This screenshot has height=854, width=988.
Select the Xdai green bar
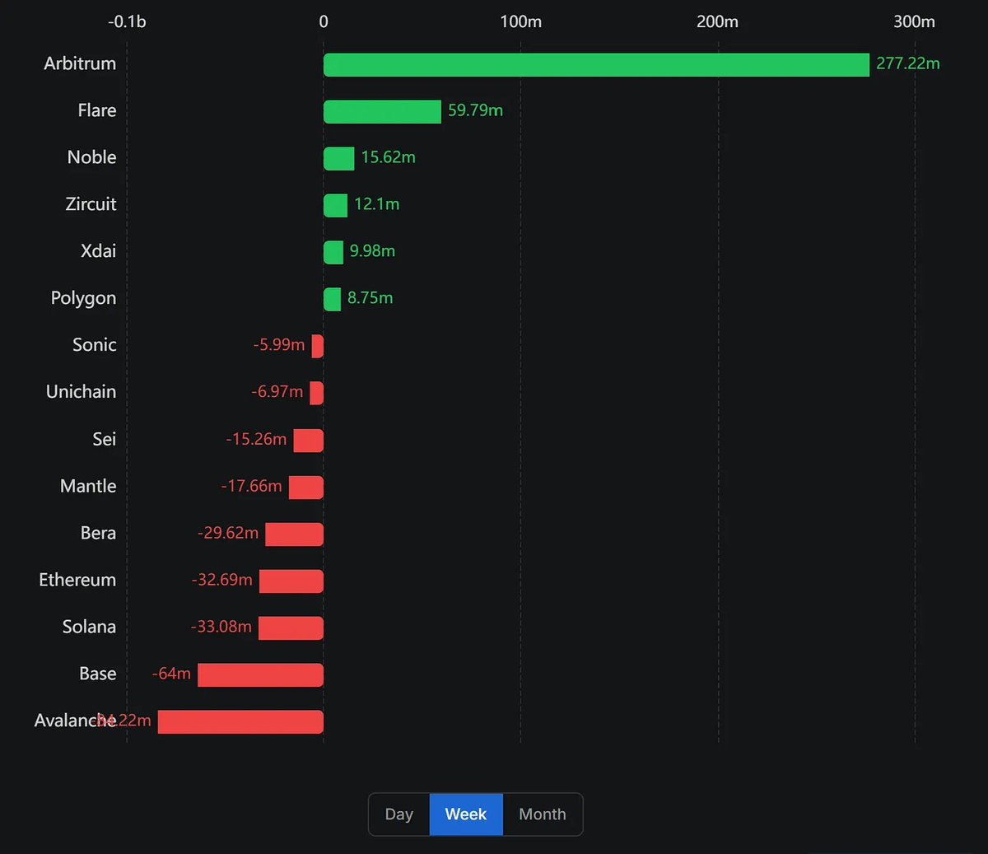click(333, 253)
